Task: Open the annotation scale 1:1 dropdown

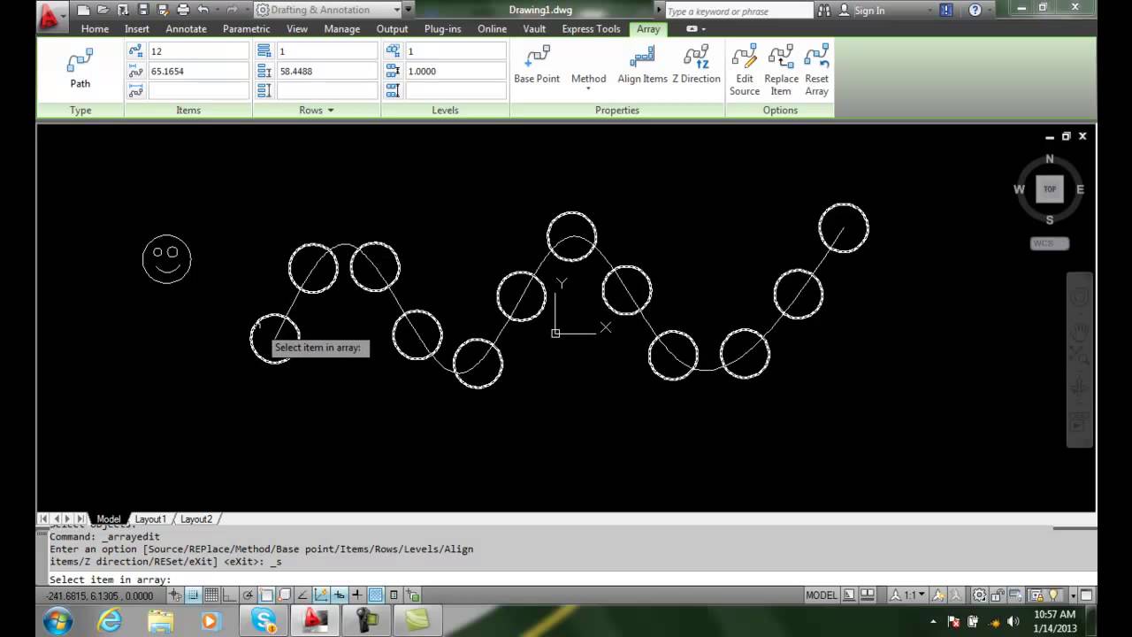Action: click(x=907, y=595)
